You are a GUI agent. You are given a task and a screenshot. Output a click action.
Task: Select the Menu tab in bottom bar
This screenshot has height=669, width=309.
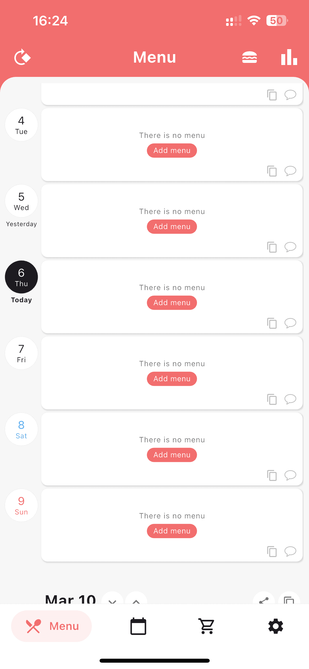(x=51, y=626)
